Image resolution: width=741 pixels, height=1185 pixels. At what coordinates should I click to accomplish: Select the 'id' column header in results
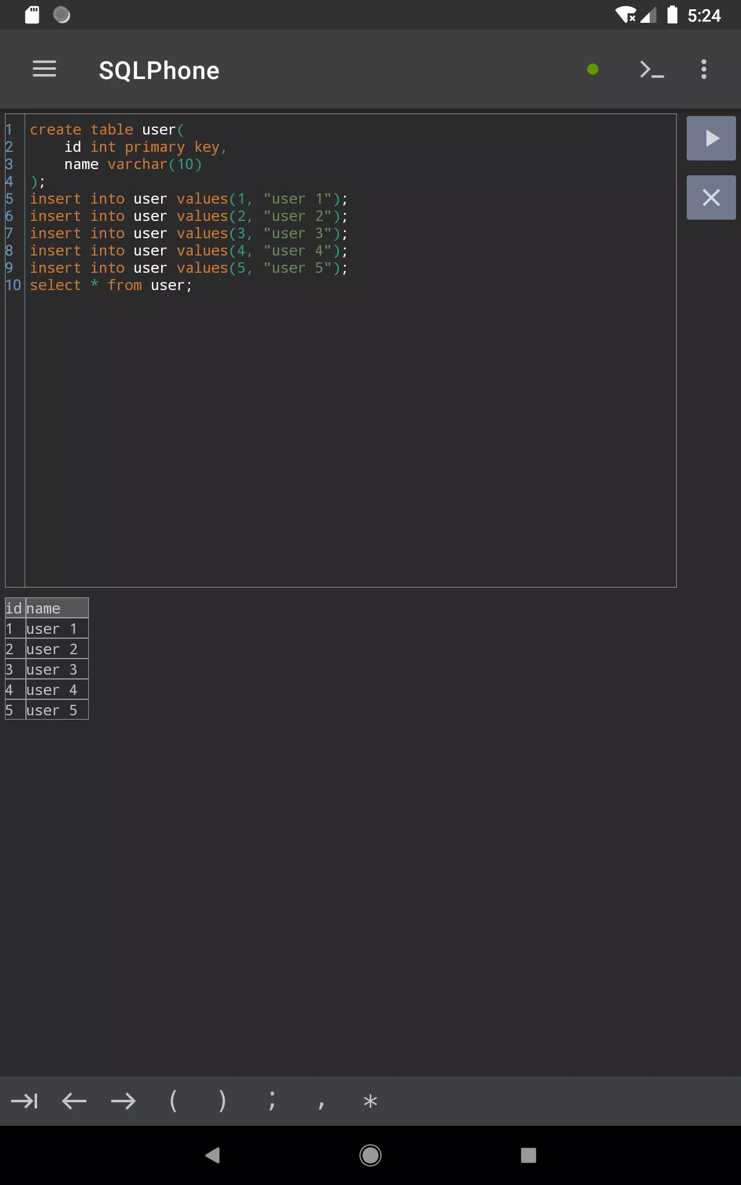click(15, 608)
